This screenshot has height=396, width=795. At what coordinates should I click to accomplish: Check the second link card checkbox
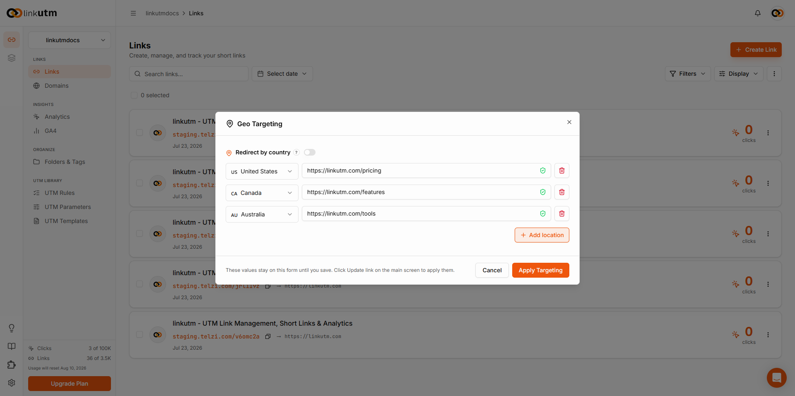140,183
